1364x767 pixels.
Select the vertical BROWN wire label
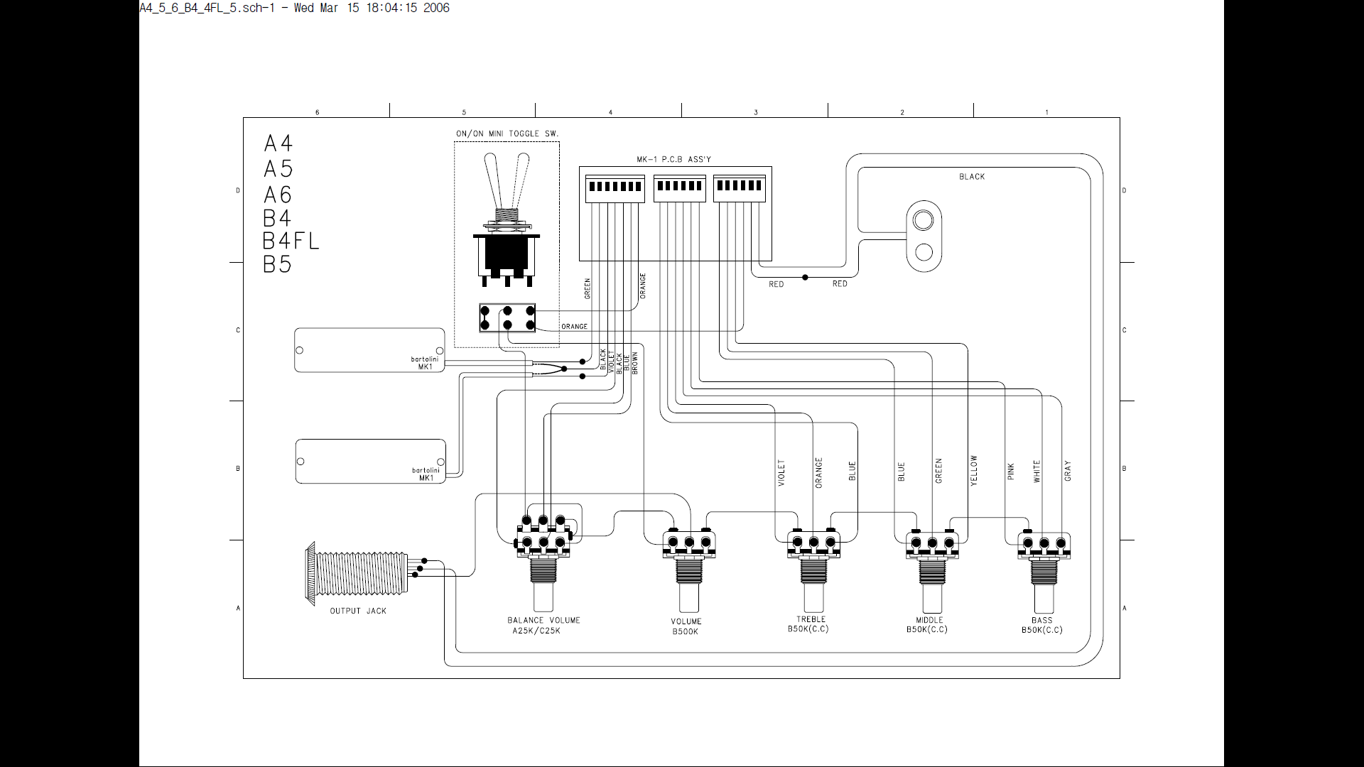635,363
